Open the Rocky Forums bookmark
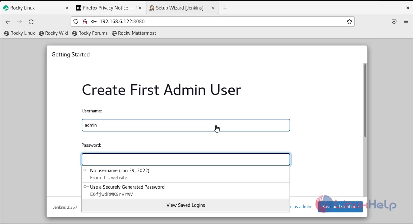 pyautogui.click(x=90, y=33)
